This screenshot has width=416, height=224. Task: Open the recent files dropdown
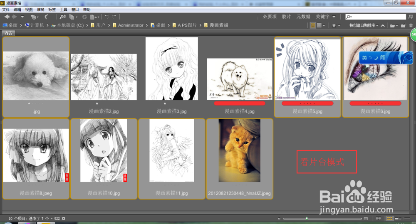point(34,17)
